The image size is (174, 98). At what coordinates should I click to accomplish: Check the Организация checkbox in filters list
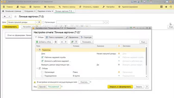tap(42, 72)
